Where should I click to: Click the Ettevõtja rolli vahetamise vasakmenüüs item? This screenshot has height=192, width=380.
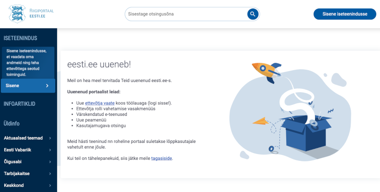(x=116, y=109)
